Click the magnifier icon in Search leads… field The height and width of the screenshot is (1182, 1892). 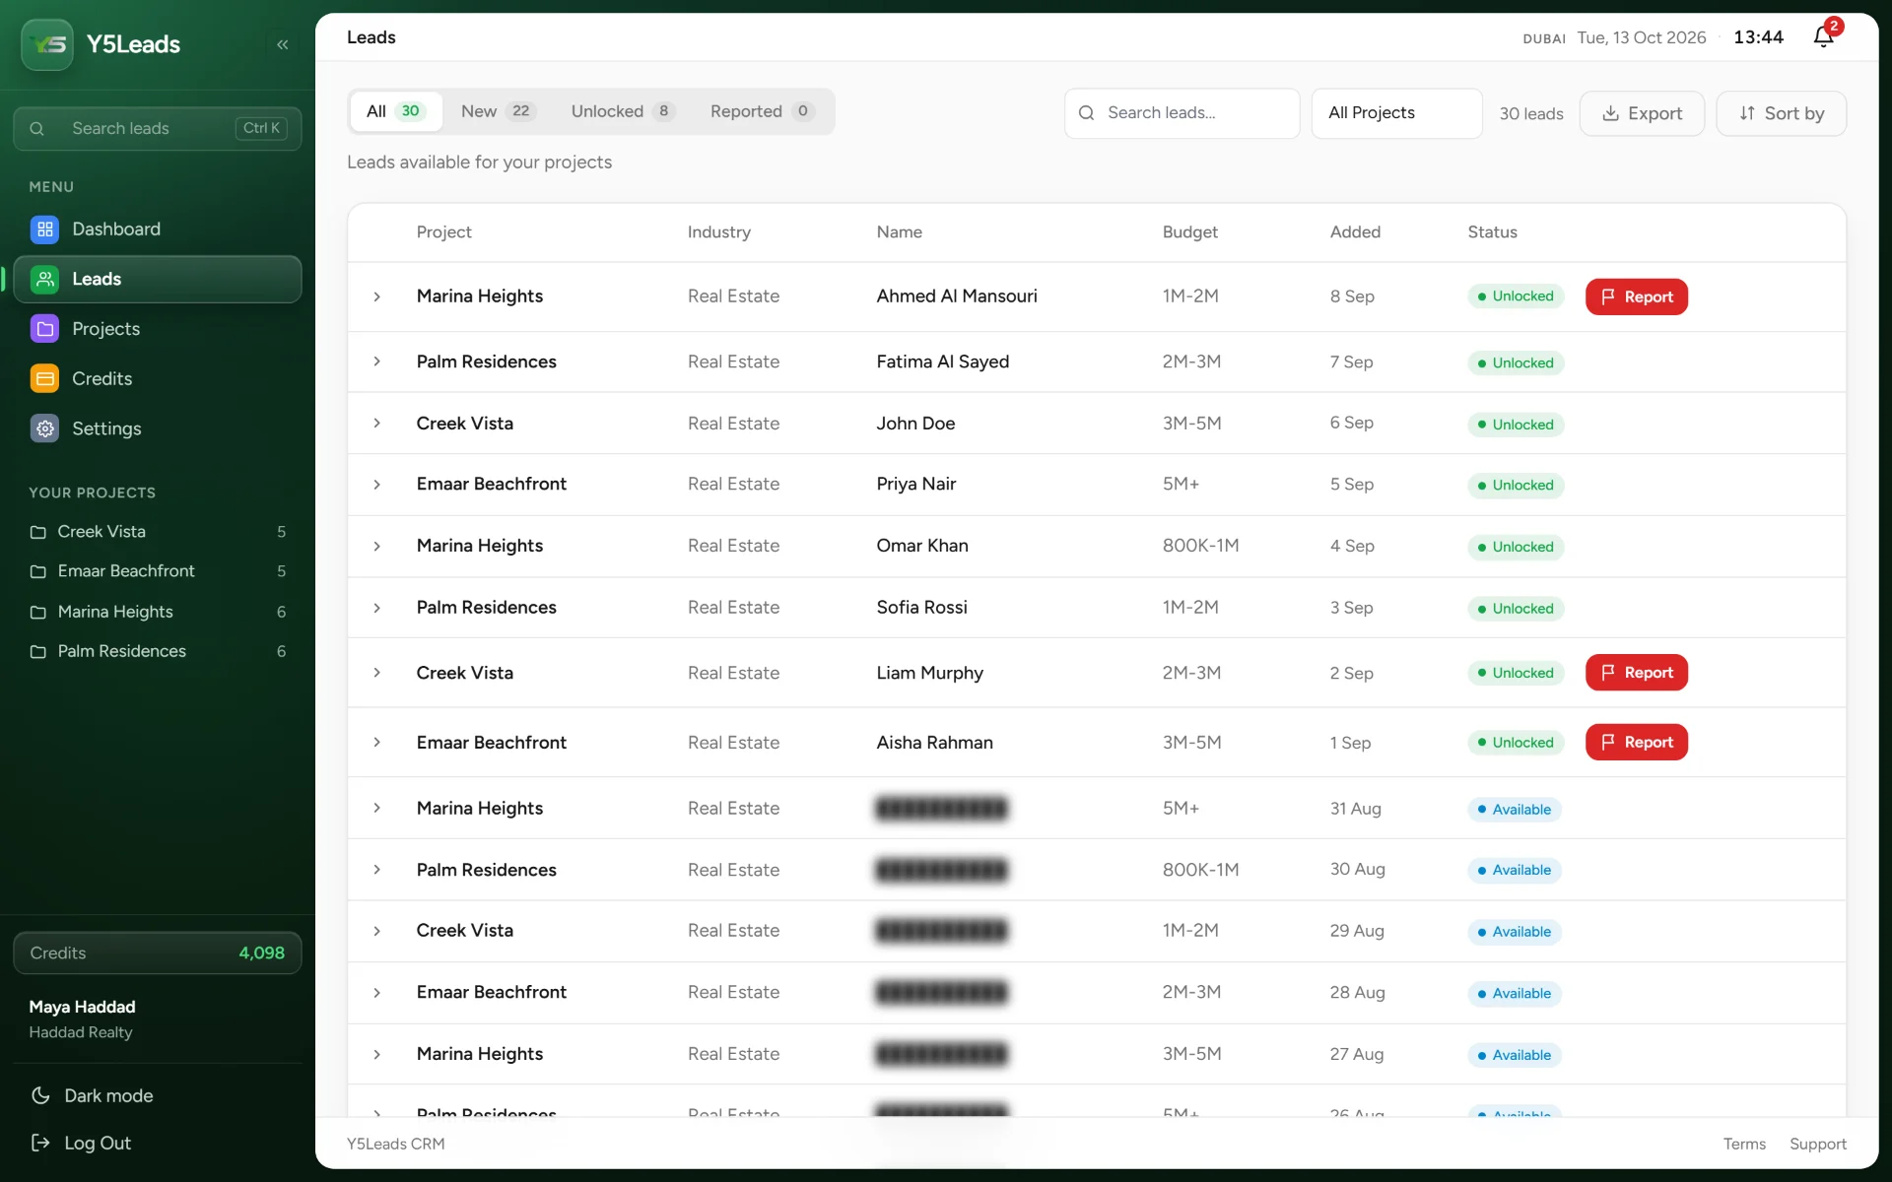[1086, 113]
